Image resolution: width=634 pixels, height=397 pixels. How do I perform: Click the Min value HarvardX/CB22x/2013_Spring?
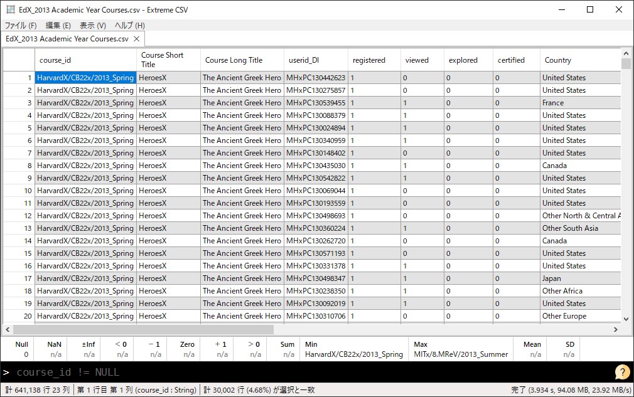pos(354,354)
